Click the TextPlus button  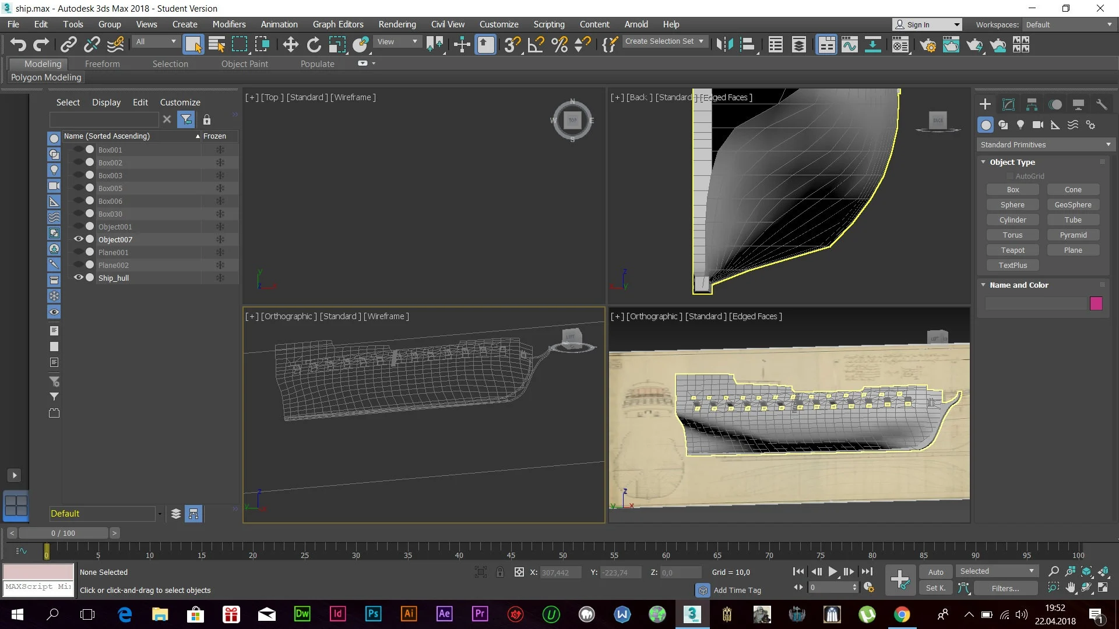pos(1012,265)
